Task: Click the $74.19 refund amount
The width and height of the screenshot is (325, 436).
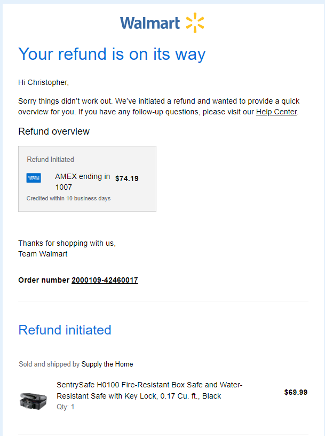Action: click(127, 178)
